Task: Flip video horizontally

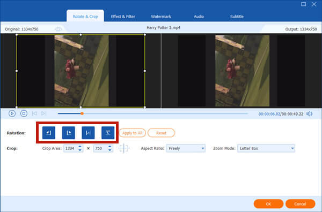Action: (88, 133)
